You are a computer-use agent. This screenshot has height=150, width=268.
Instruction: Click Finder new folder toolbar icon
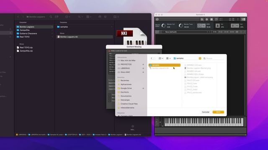57,17
